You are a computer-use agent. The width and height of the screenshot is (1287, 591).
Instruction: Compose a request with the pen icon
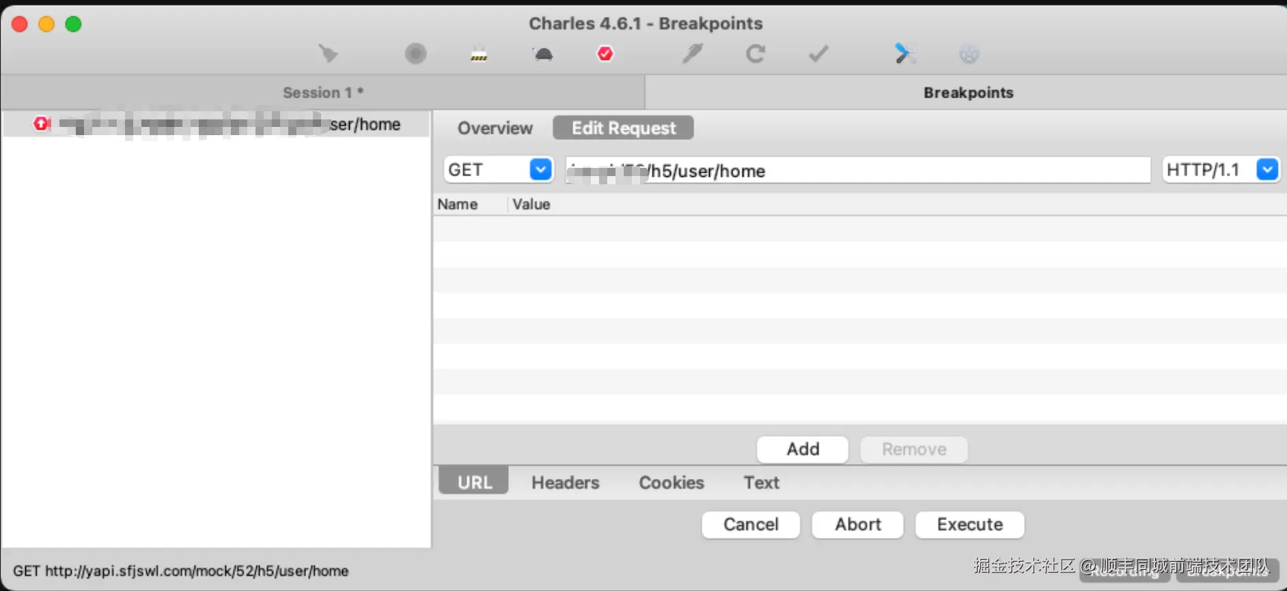click(693, 53)
